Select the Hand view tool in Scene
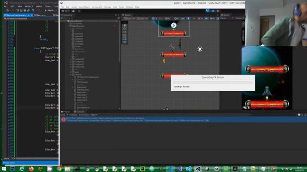The image size is (307, 172). [125, 25]
